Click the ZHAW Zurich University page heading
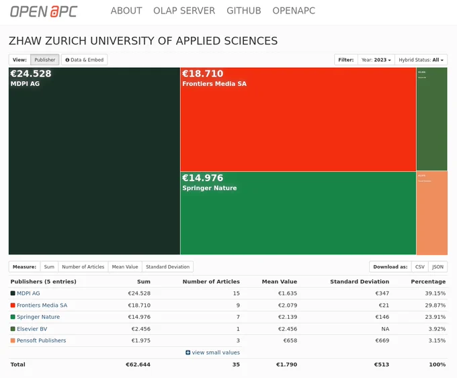457x378 pixels. (143, 41)
